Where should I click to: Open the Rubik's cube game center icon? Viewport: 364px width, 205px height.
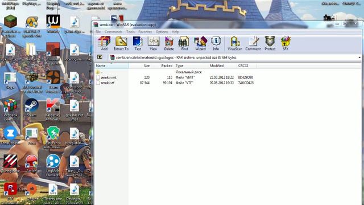pos(10,109)
